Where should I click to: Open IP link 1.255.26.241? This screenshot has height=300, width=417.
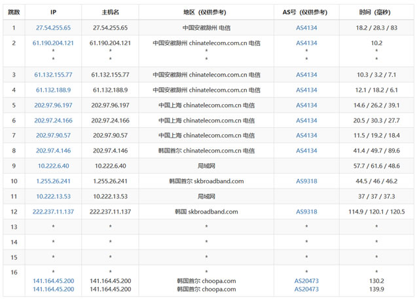coord(53,181)
